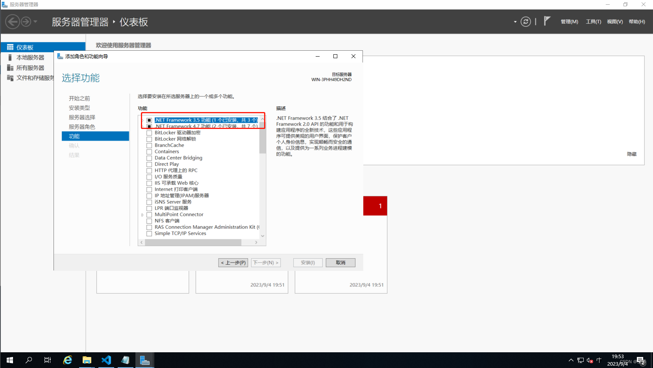
Task: Check Internet 打印客户端 checkbox
Action: click(x=149, y=190)
